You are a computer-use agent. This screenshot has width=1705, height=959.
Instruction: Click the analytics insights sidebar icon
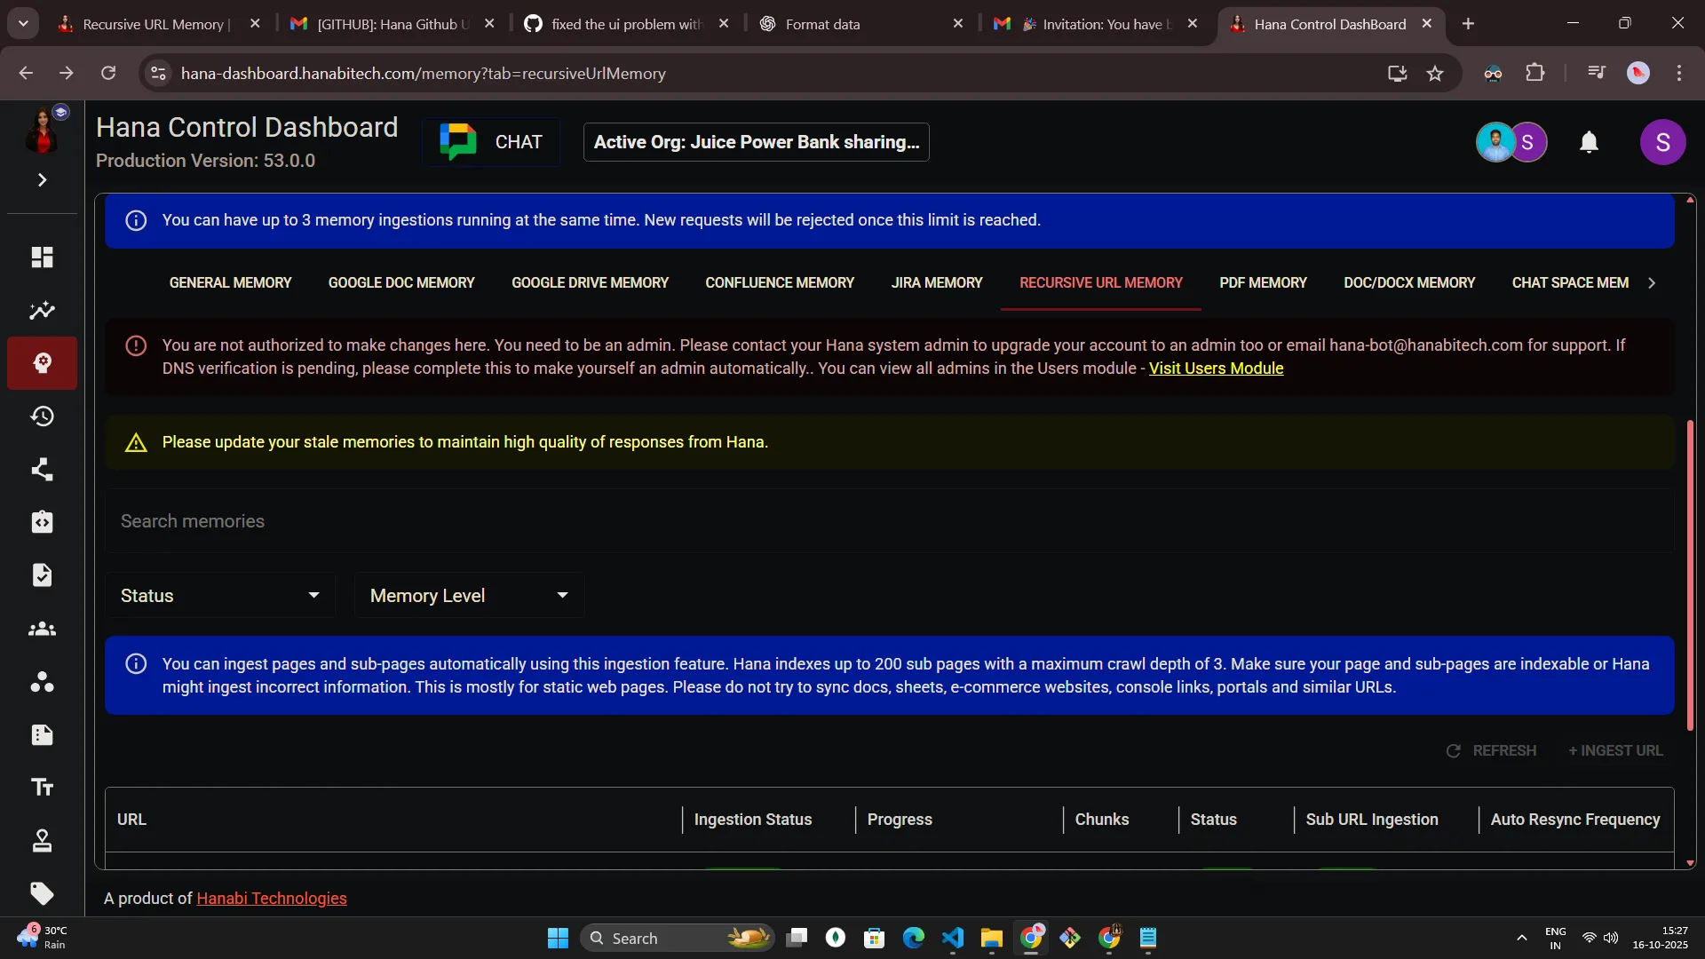coord(42,311)
